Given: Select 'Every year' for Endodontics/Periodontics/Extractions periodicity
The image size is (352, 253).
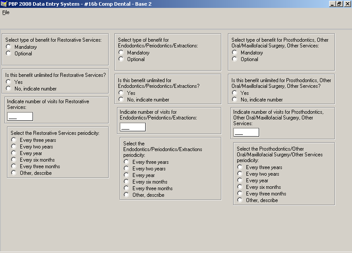Looking at the screenshot, I should pyautogui.click(x=127, y=175).
